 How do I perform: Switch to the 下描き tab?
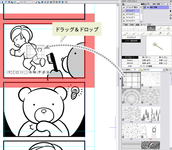click(x=126, y=24)
